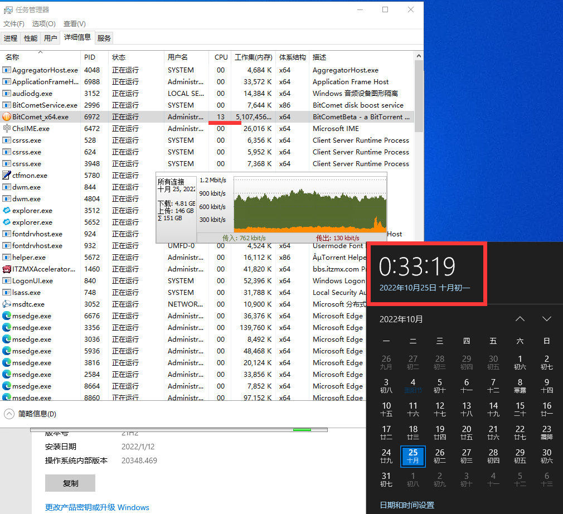Viewport: 563px width, 514px height.
Task: Click the 复制 button in Settings window
Action: pos(70,483)
